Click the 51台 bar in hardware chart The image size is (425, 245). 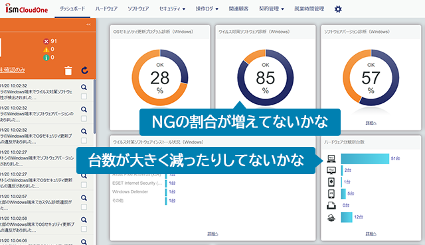coord(365,159)
